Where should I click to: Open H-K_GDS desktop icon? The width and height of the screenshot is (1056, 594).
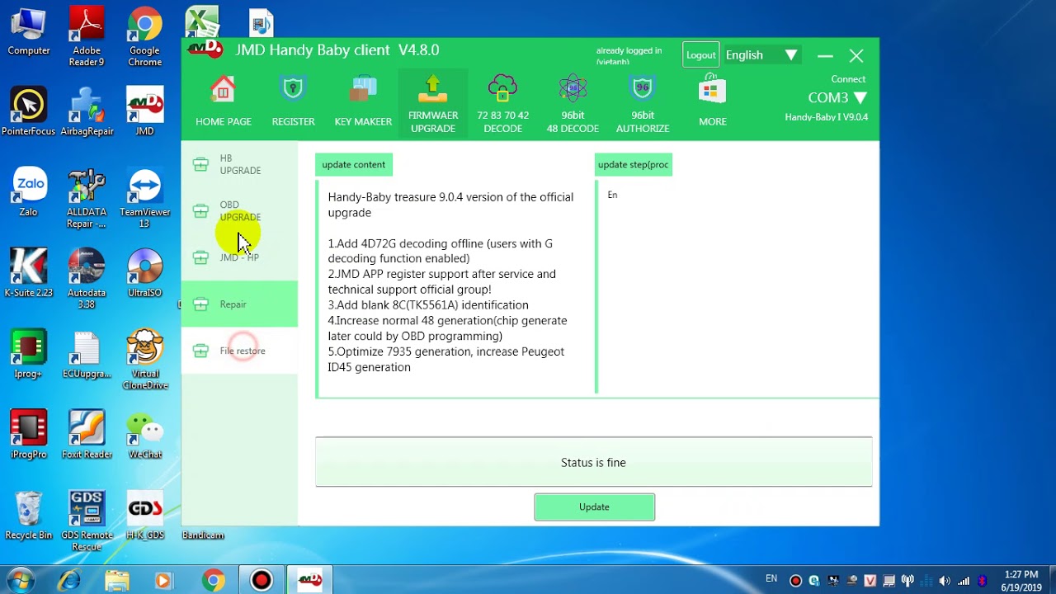pos(144,515)
